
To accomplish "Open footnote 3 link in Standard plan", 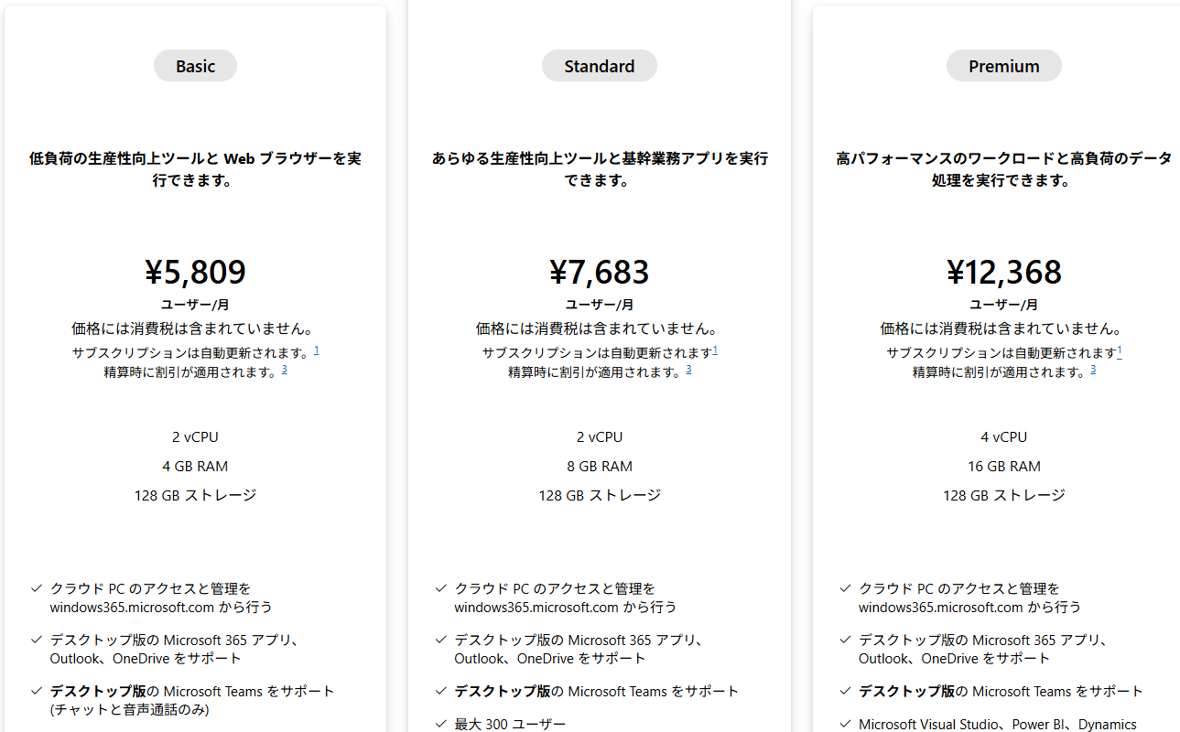I will point(688,370).
